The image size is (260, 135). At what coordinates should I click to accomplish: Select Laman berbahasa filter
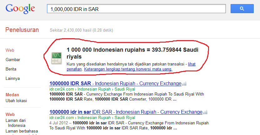pos(22,131)
